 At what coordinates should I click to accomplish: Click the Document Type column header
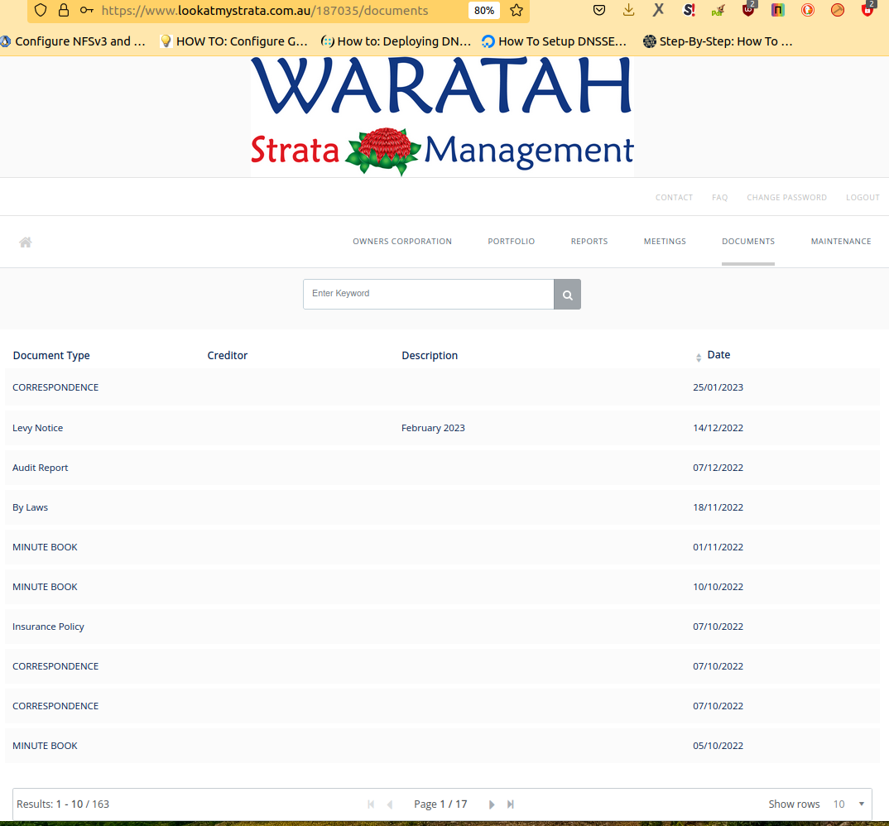pyautogui.click(x=51, y=355)
